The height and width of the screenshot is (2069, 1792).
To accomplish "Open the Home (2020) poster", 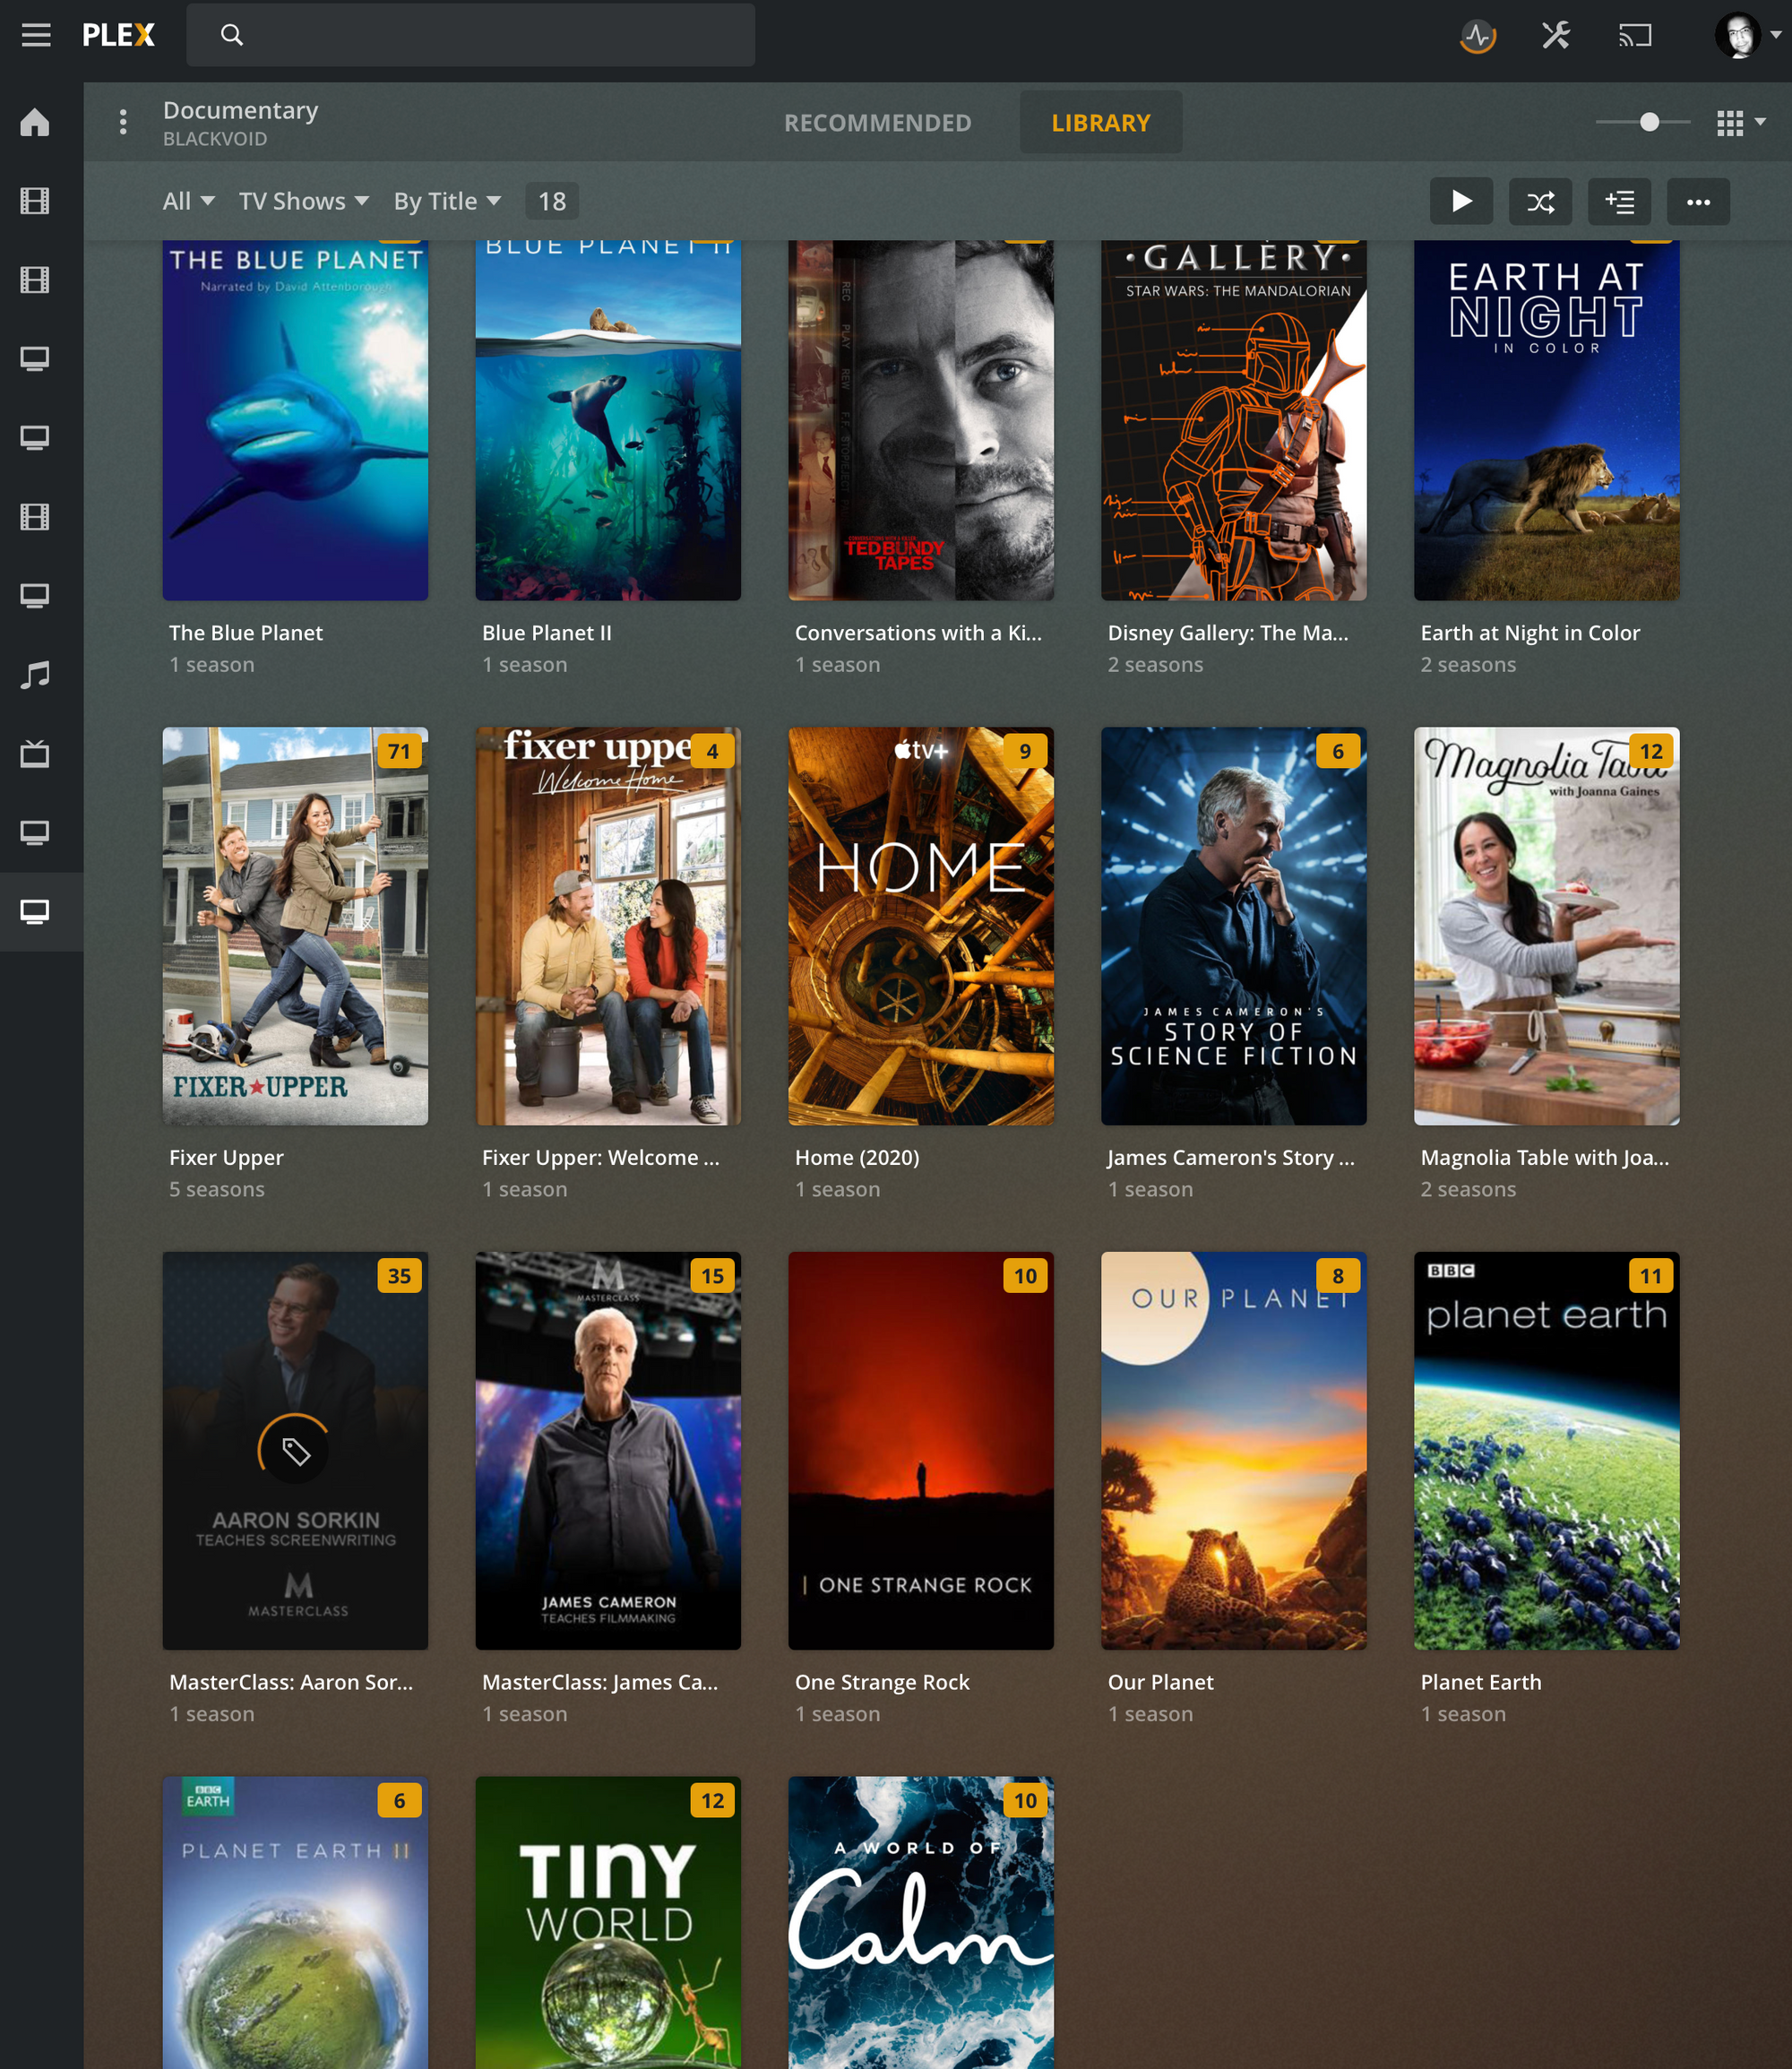I will [921, 926].
